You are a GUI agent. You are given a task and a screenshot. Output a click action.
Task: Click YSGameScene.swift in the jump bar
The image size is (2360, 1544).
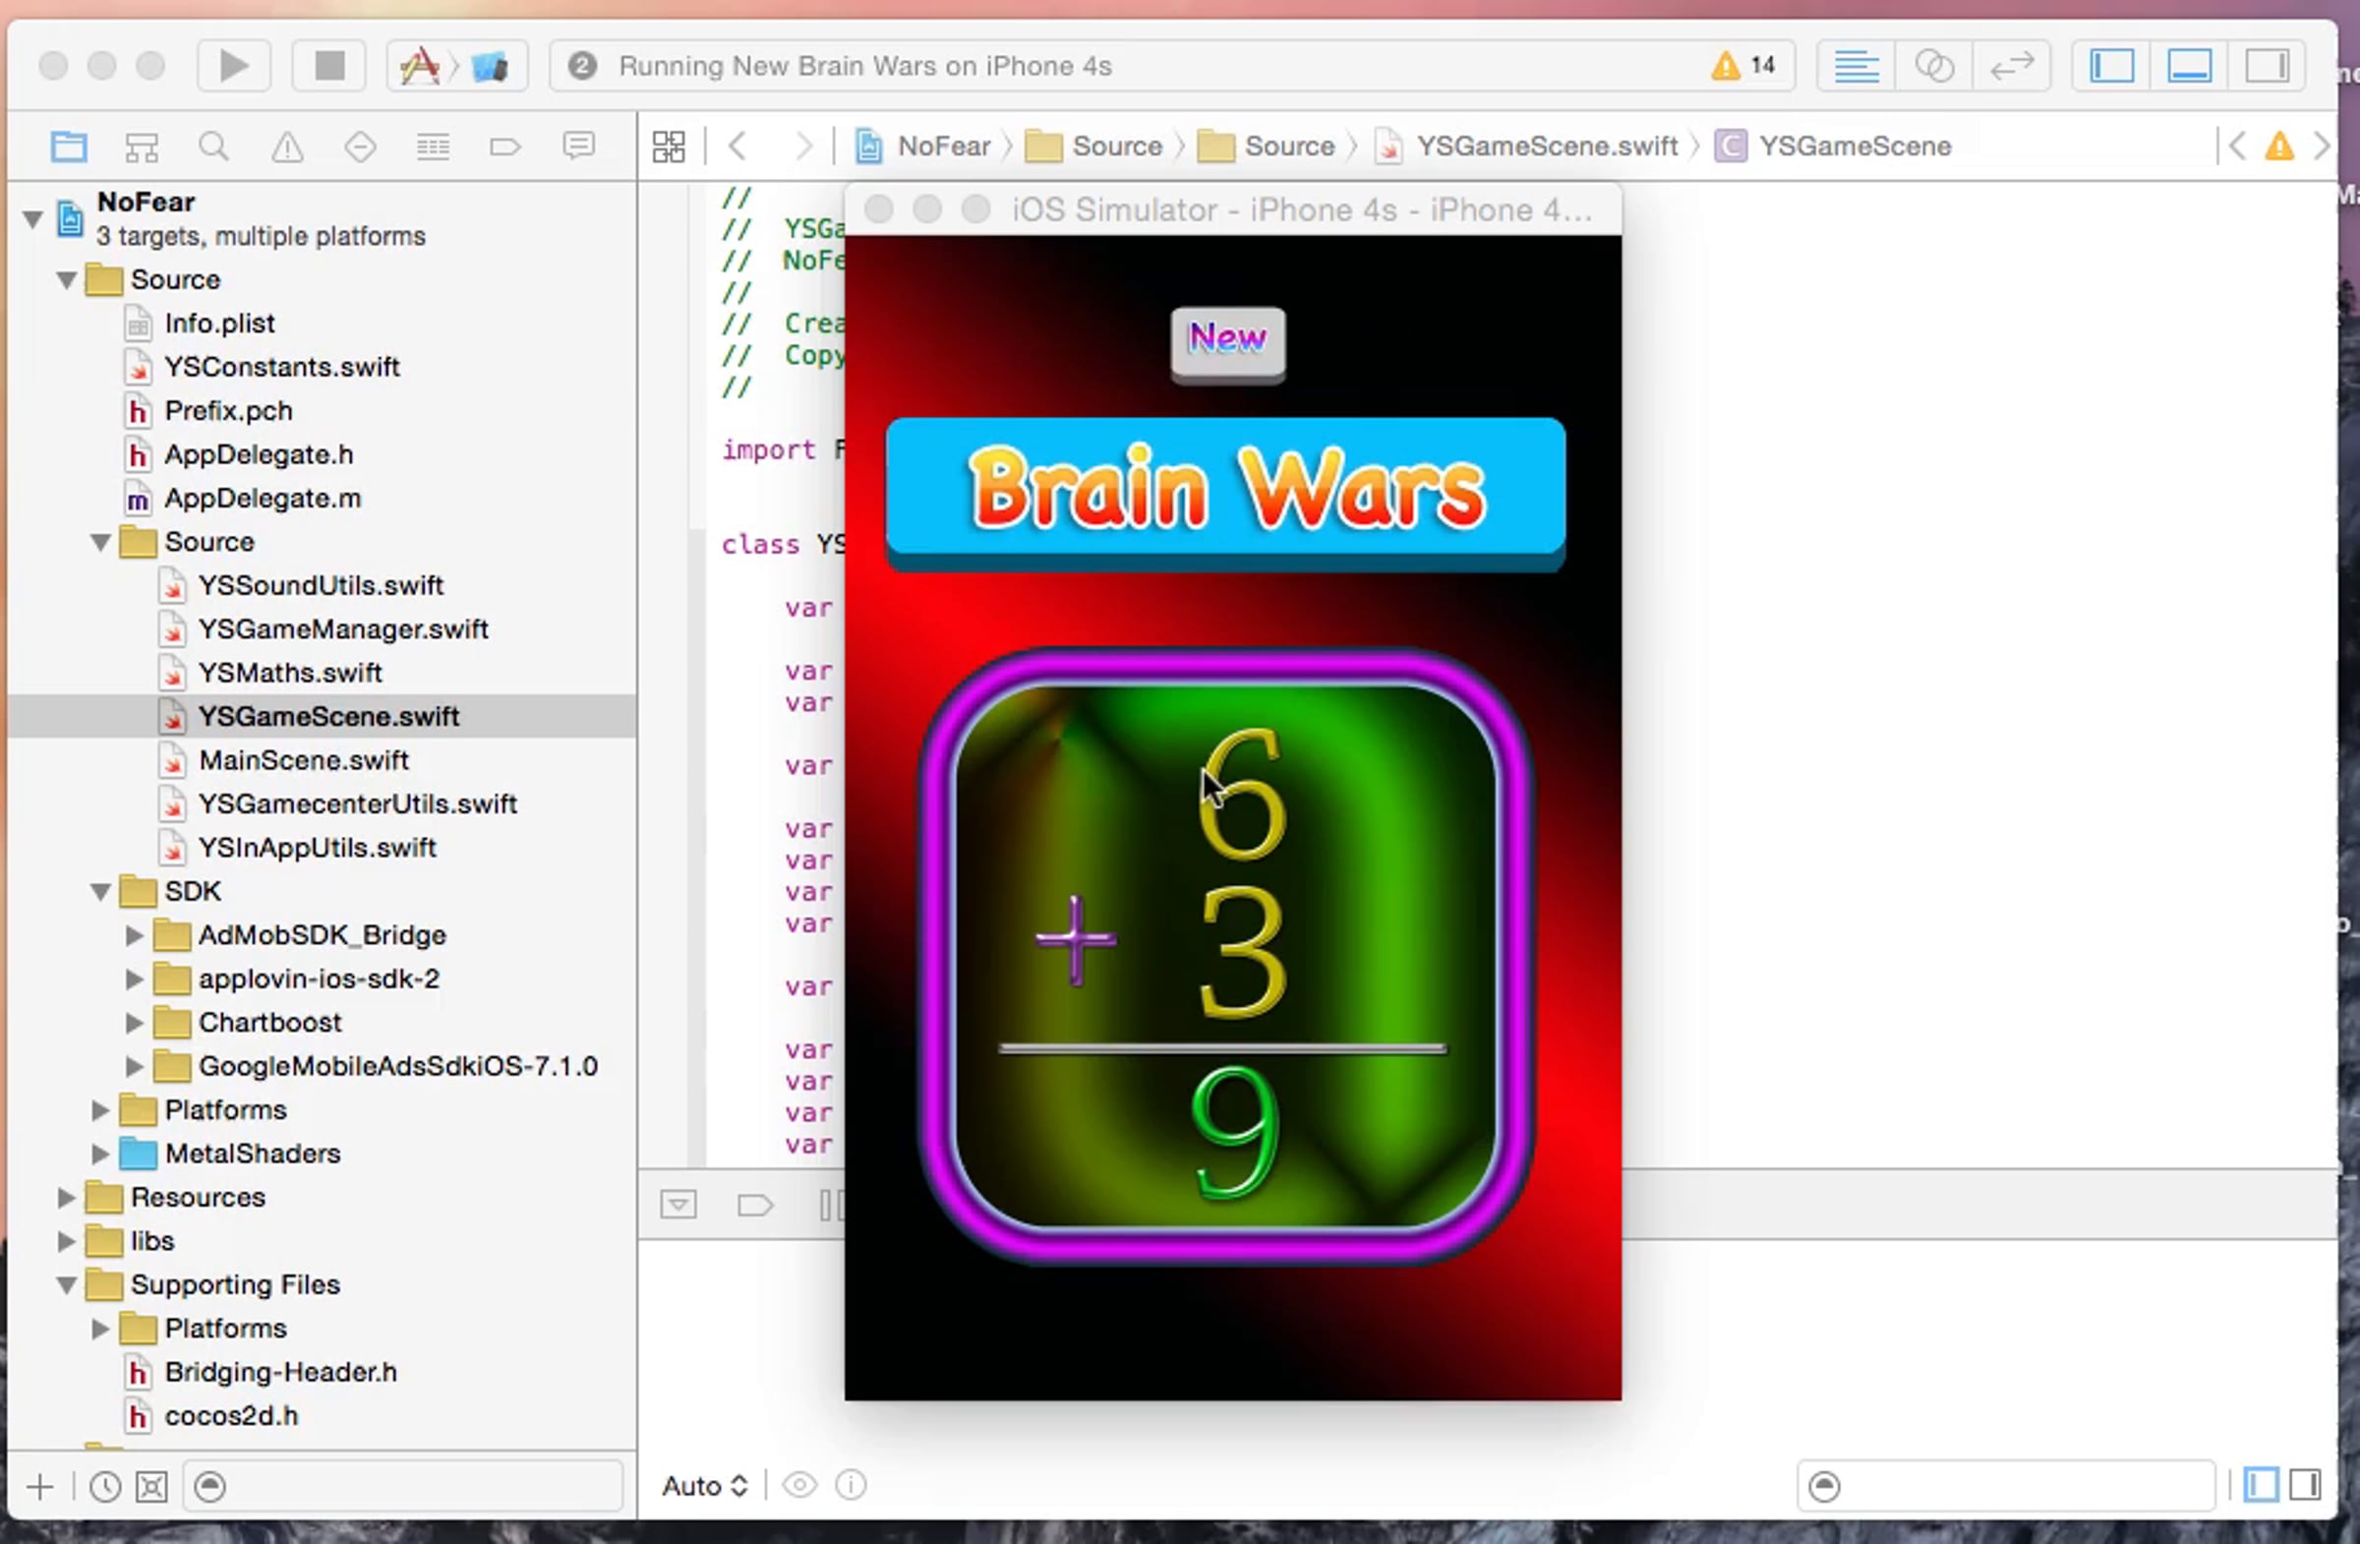click(x=1528, y=147)
